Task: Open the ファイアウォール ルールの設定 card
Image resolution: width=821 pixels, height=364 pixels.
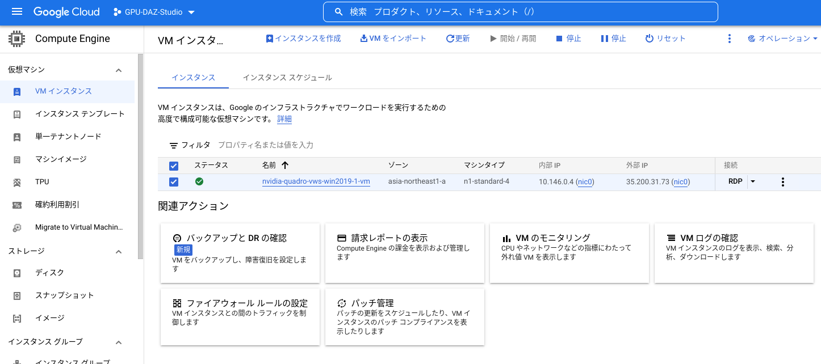Action: coord(240,317)
